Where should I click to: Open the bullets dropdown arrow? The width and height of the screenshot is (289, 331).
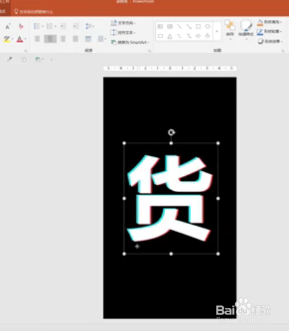pos(43,26)
